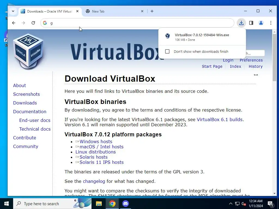Click the site search field
Image resolution: width=279 pixels, height=209 pixels.
coord(255,53)
